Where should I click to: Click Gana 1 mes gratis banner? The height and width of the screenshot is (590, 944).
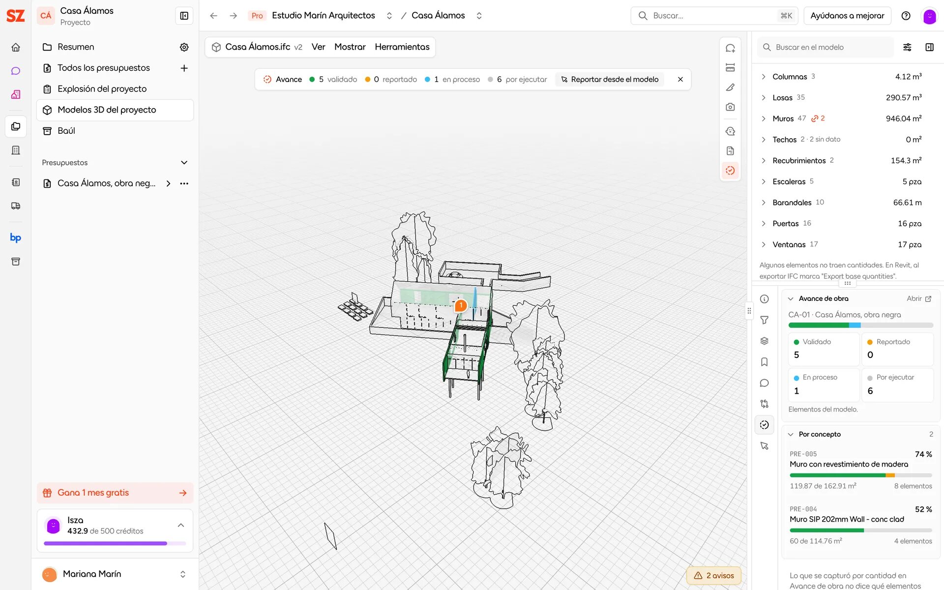(115, 493)
